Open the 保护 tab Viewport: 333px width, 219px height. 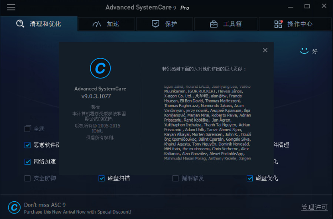tap(165, 24)
